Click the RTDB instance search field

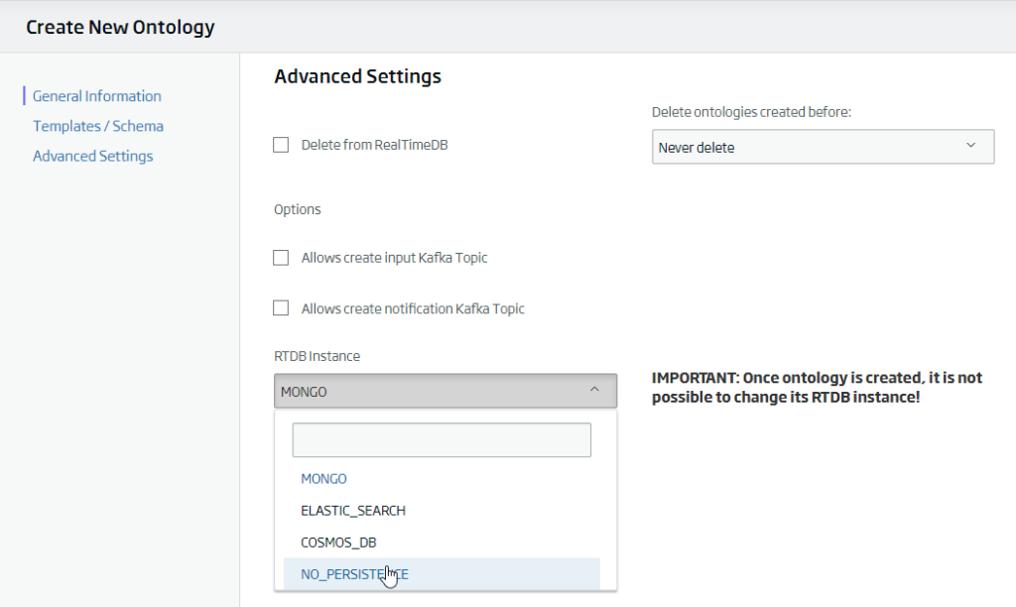click(x=442, y=439)
